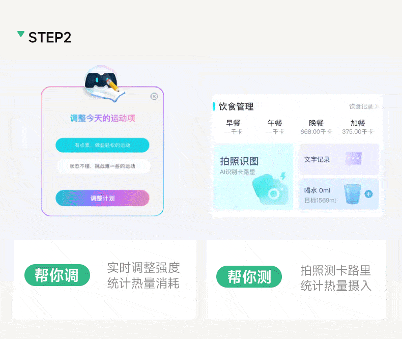
Task: Click the cyan bar beside 饮食管理
Action: (214, 106)
